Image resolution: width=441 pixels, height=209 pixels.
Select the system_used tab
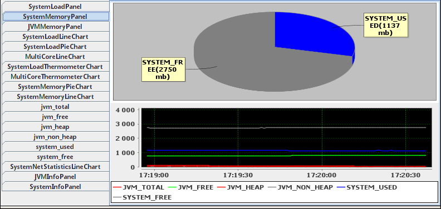[56, 147]
